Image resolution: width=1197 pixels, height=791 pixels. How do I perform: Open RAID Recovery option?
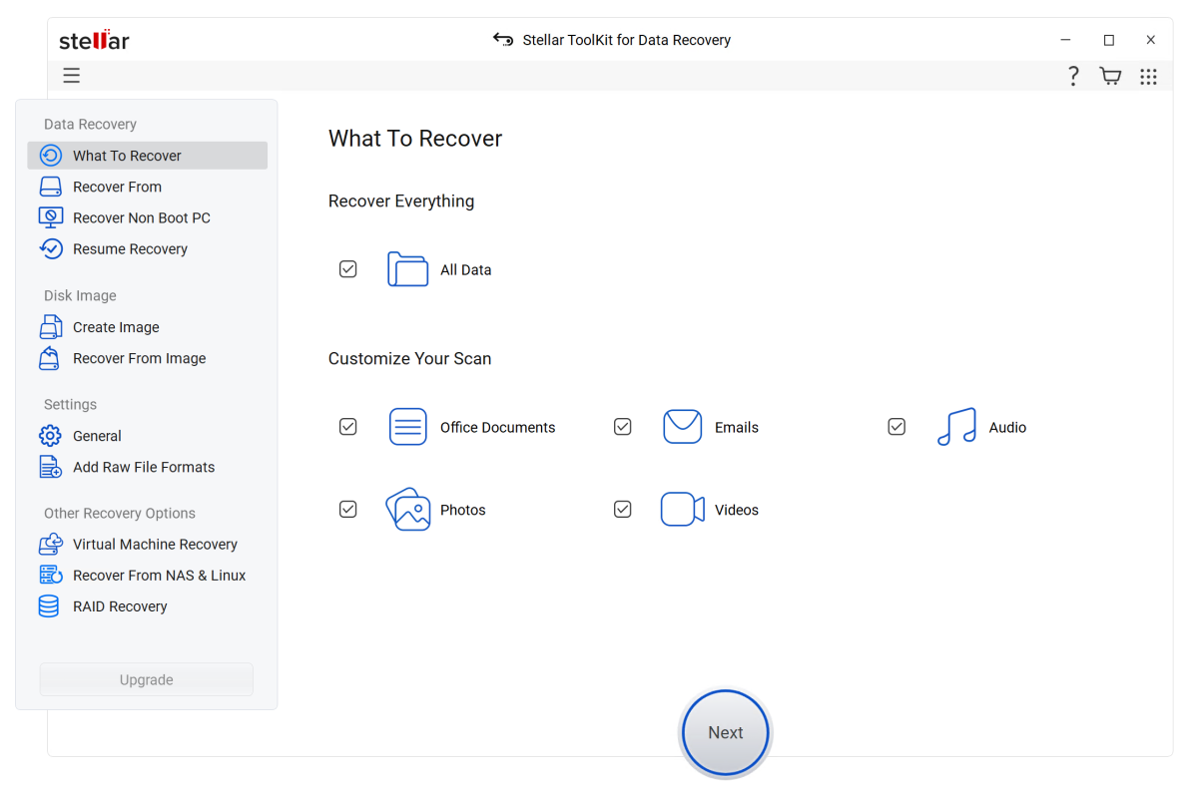[x=120, y=606]
